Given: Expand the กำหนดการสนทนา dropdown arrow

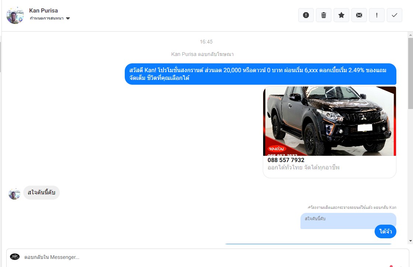Looking at the screenshot, I should 68,18.
